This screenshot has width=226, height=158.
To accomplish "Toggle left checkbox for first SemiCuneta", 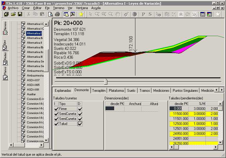I will click(56, 114).
